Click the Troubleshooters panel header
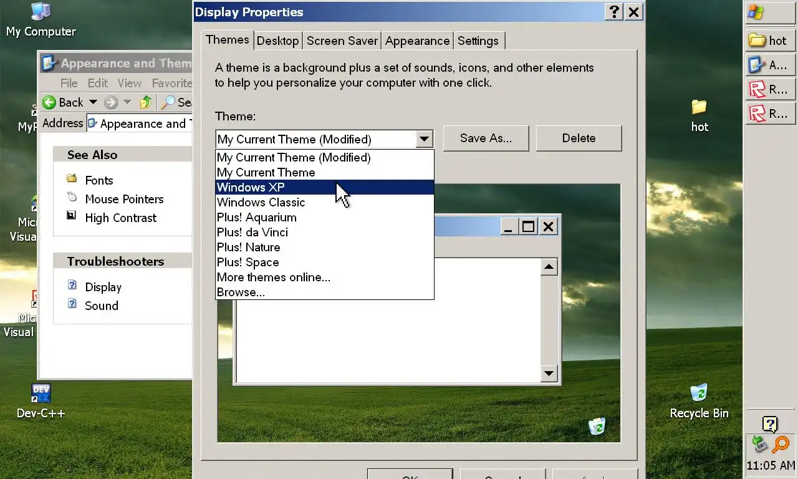Screen dimensions: 798x479 pos(122,261)
